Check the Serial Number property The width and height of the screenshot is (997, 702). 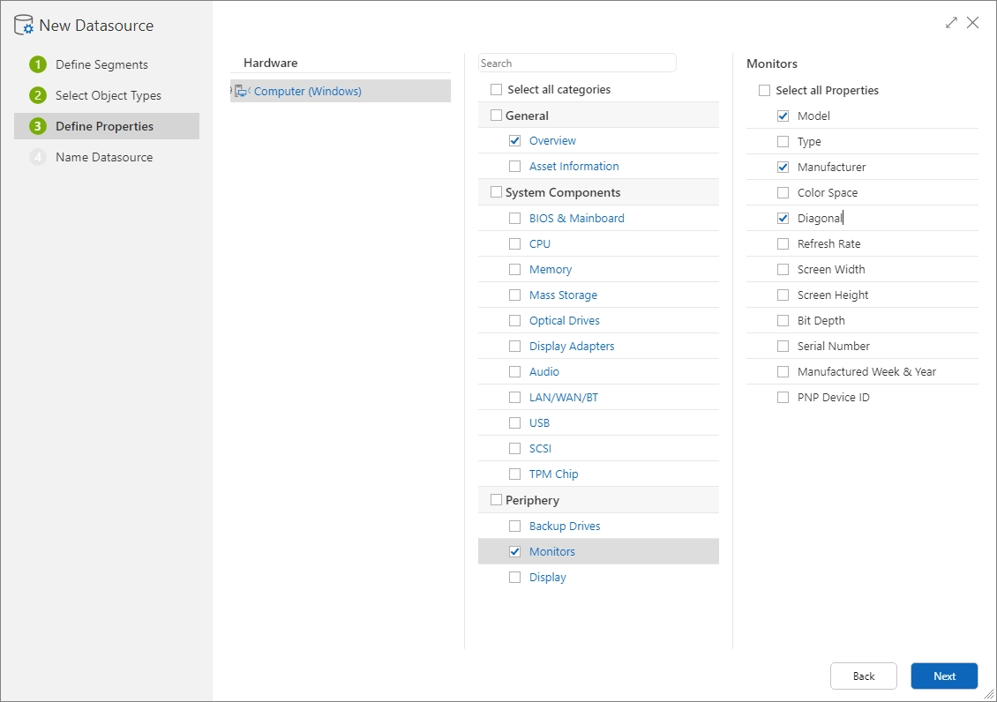783,346
